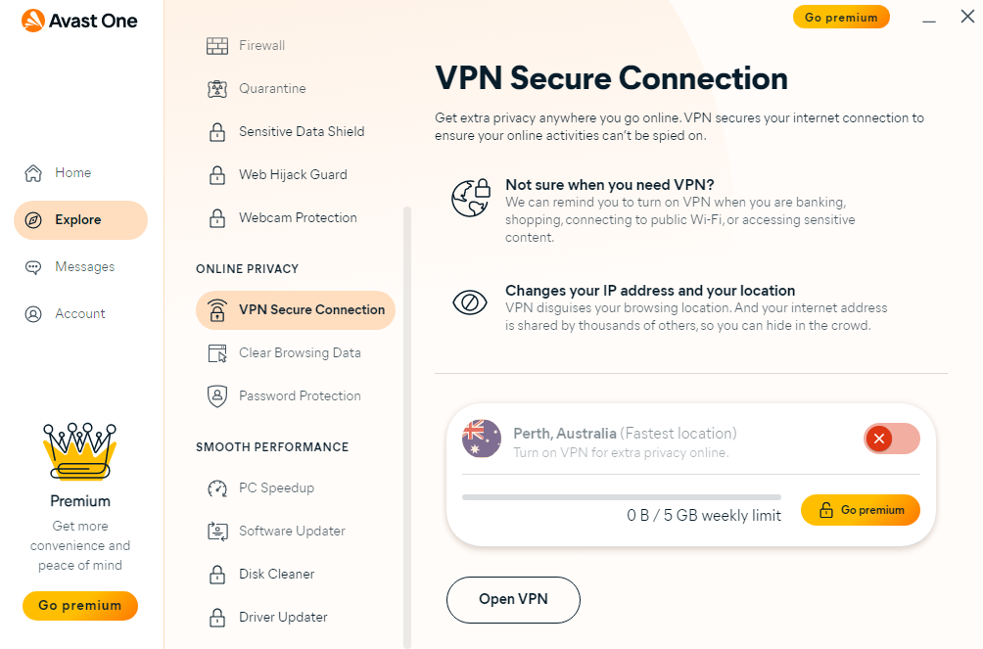Select Web Hijack Guard in the list
Viewport: 983px width, 649px height.
[293, 175]
